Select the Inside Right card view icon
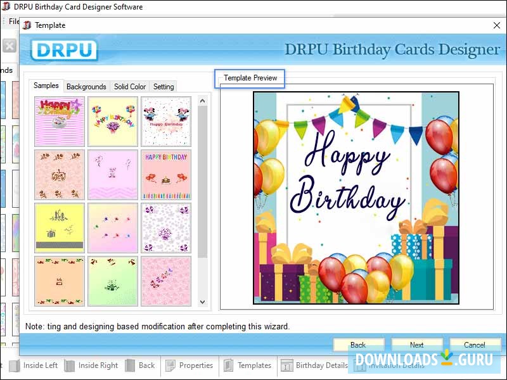Screen dimensions: 507x380 pos(70,365)
